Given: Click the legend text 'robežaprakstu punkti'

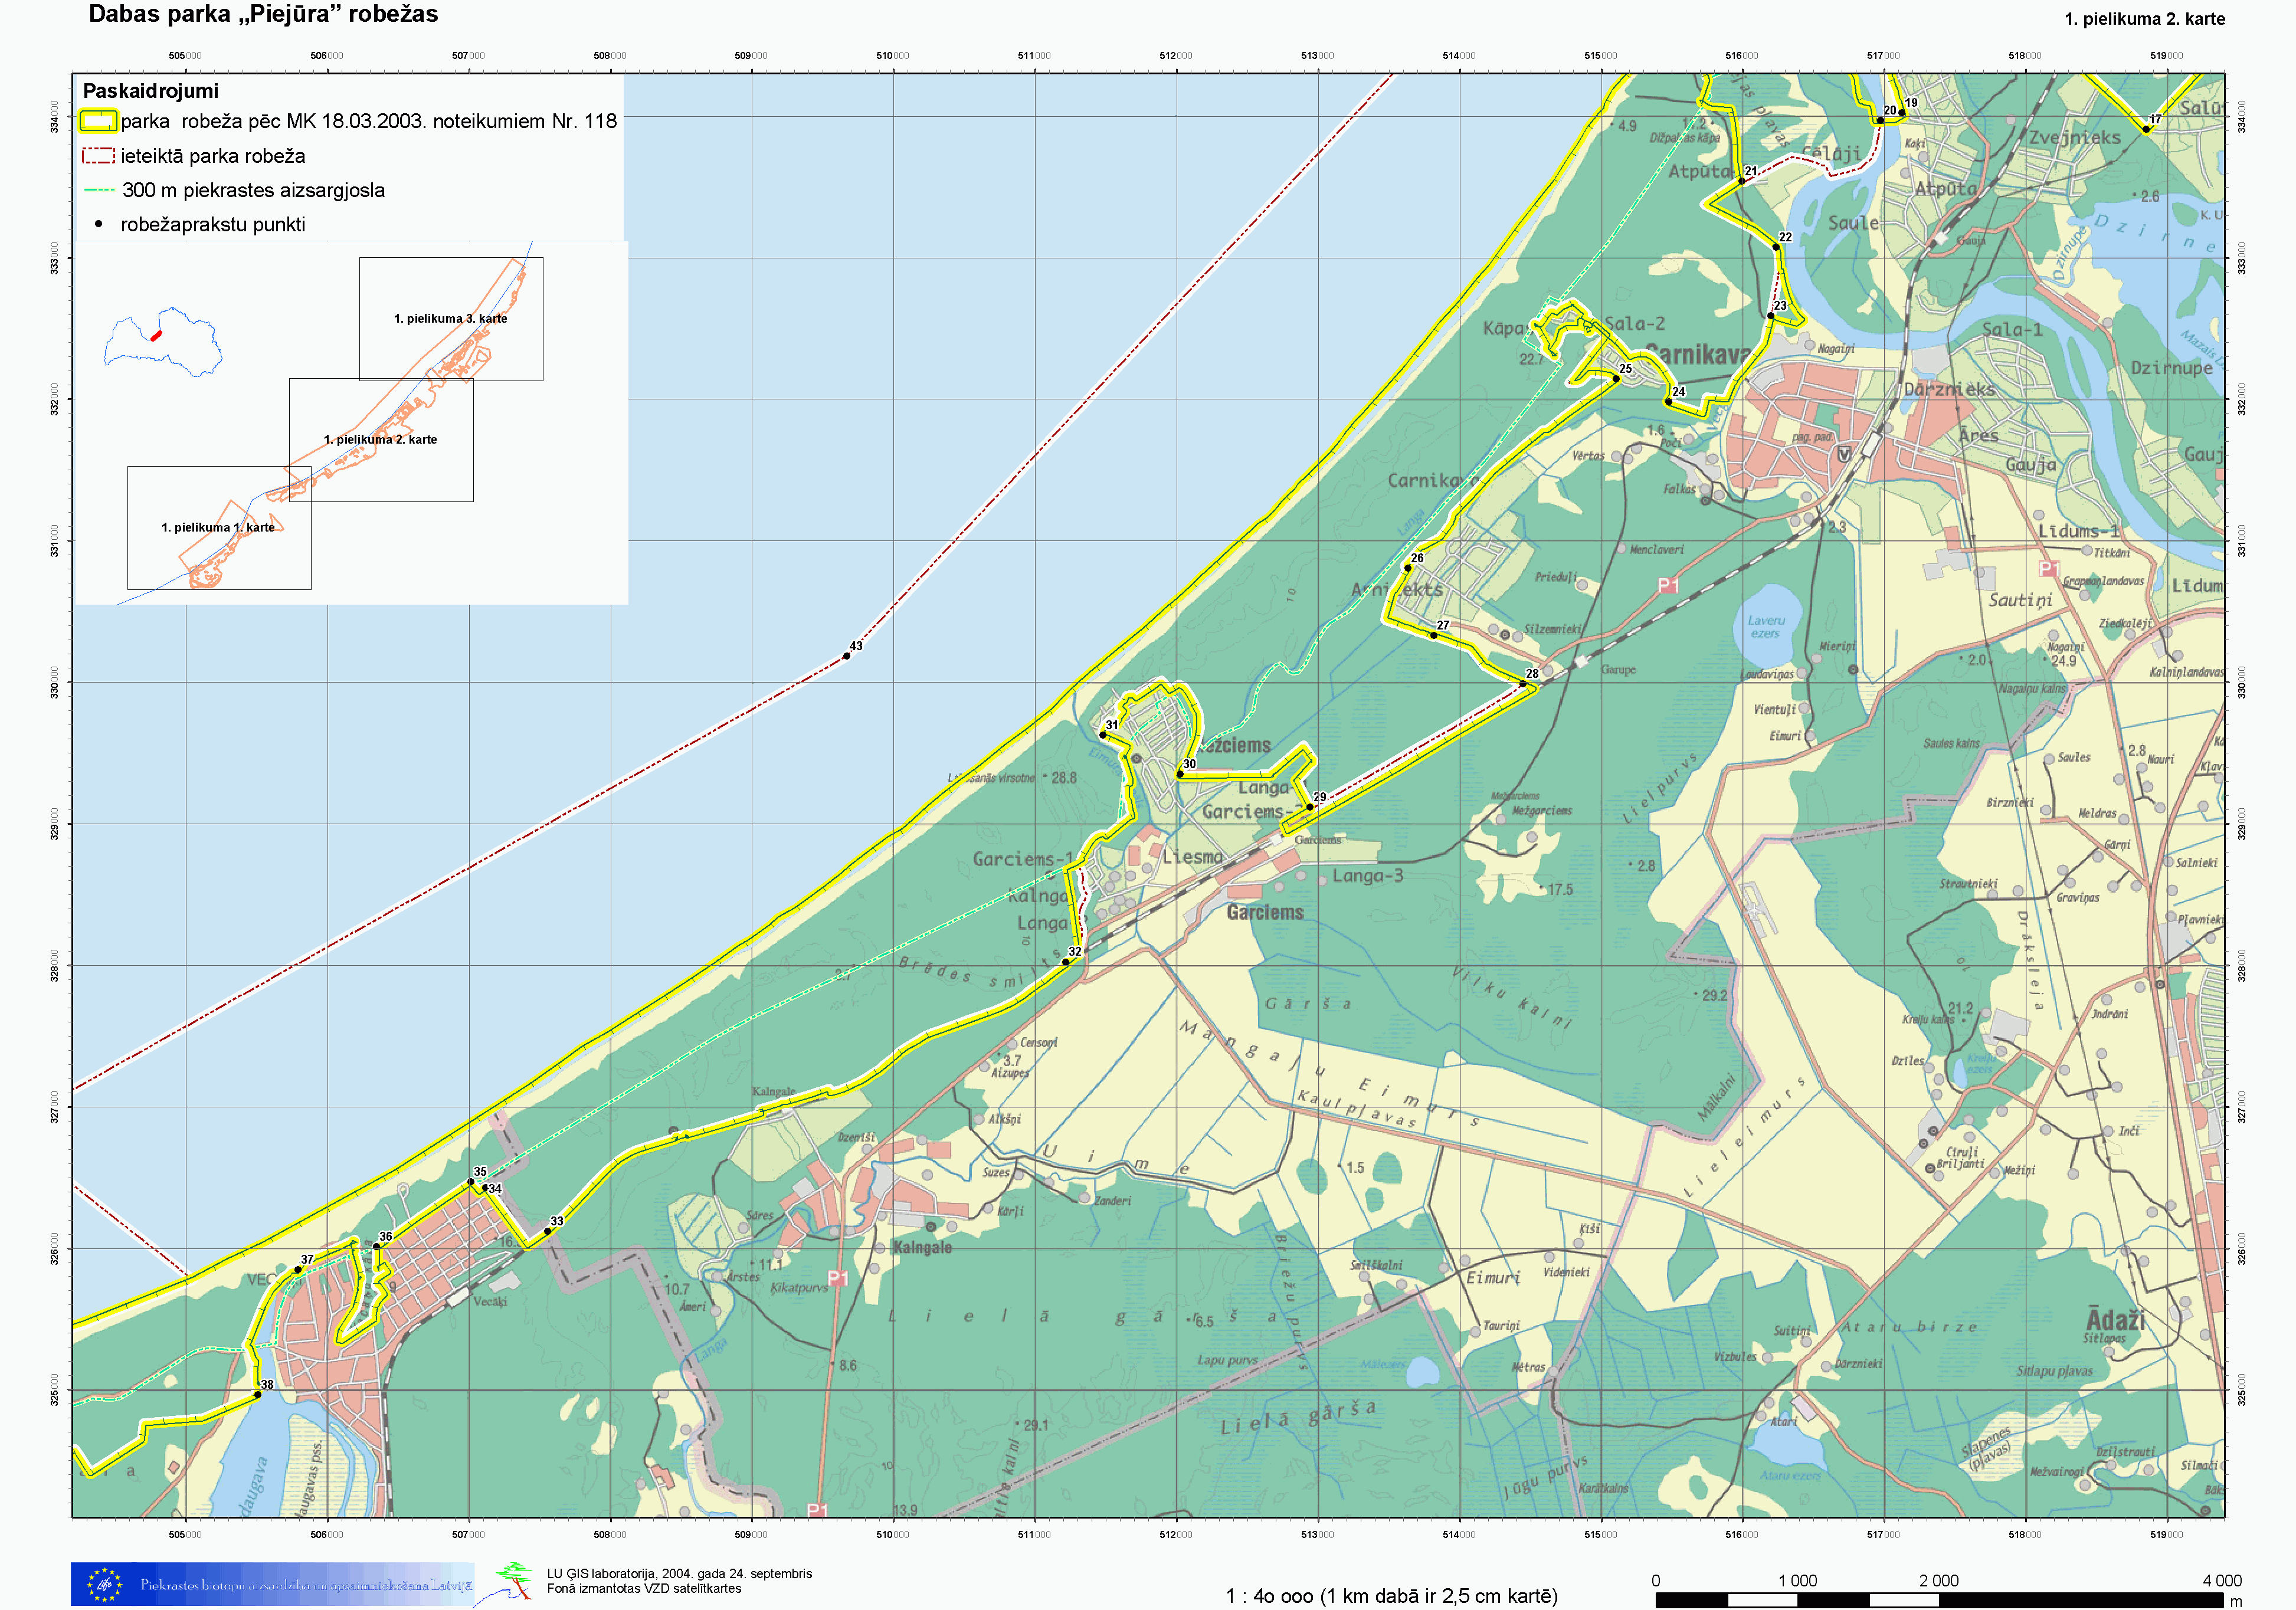Looking at the screenshot, I should point(213,225).
